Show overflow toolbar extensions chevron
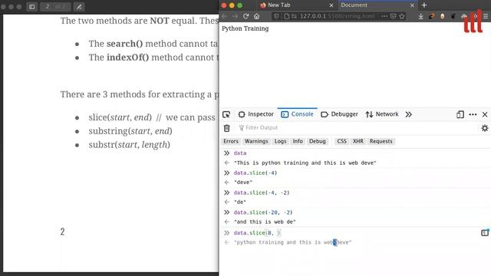The width and height of the screenshot is (491, 276). [476, 16]
